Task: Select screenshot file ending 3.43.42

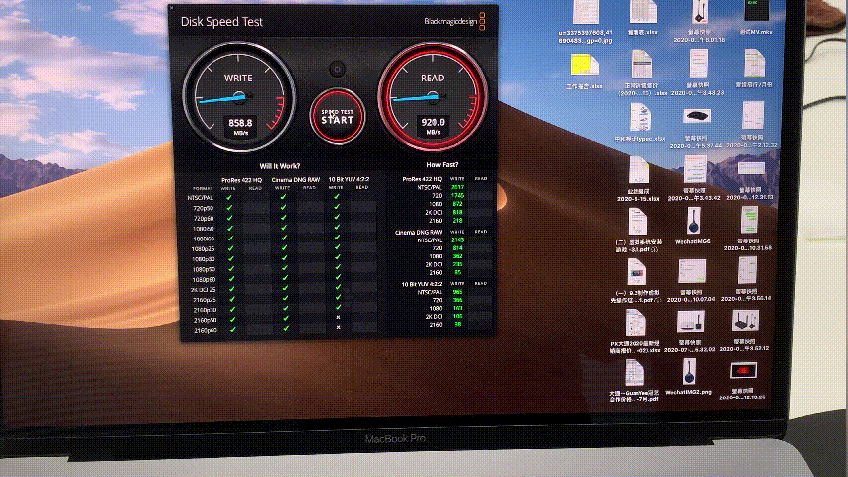Action: [694, 178]
